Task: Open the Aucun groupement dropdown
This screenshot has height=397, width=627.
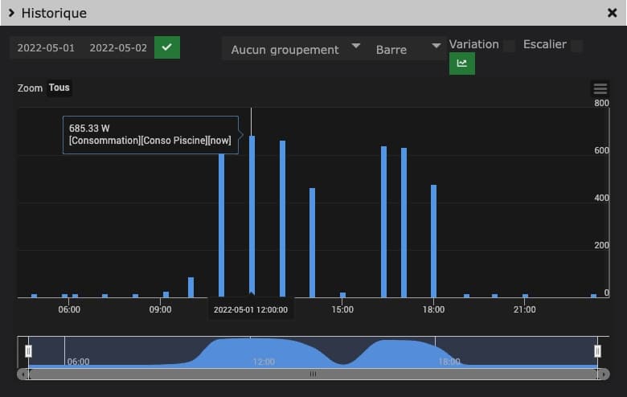Action: pos(293,49)
